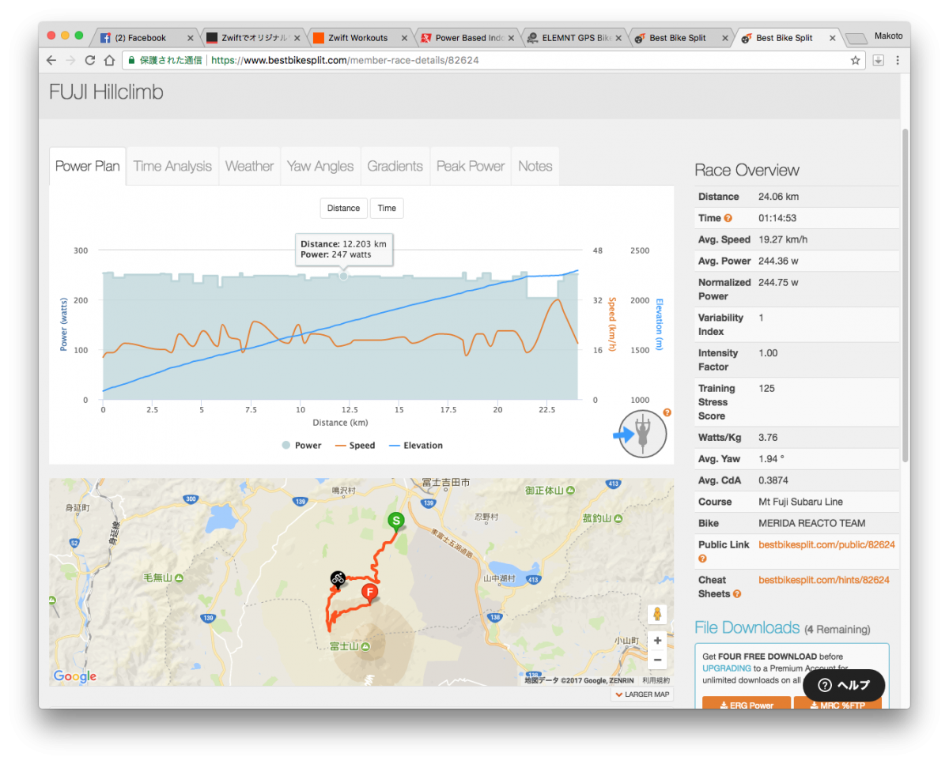949x764 pixels.
Task: Click the FUJI Hillclimb page title
Action: [x=106, y=92]
